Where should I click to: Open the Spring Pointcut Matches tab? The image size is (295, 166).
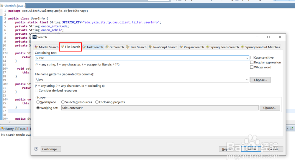click(x=260, y=47)
